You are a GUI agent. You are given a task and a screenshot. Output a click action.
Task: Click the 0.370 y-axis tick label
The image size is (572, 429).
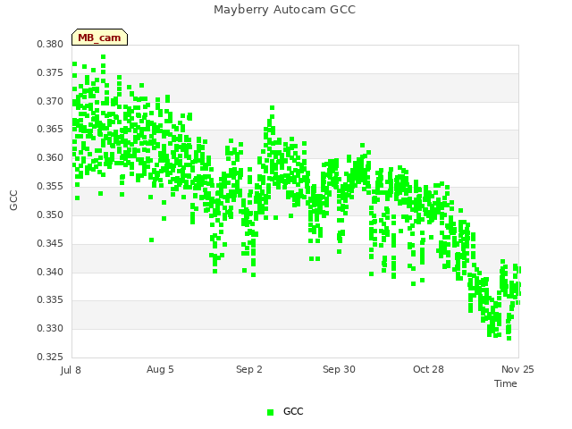click(x=50, y=101)
